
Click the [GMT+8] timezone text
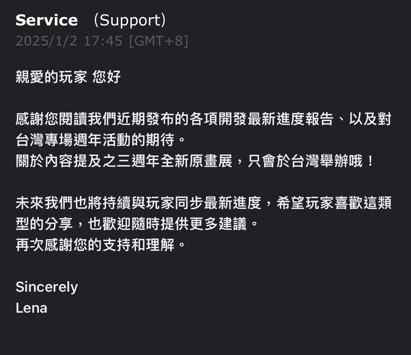tap(159, 41)
